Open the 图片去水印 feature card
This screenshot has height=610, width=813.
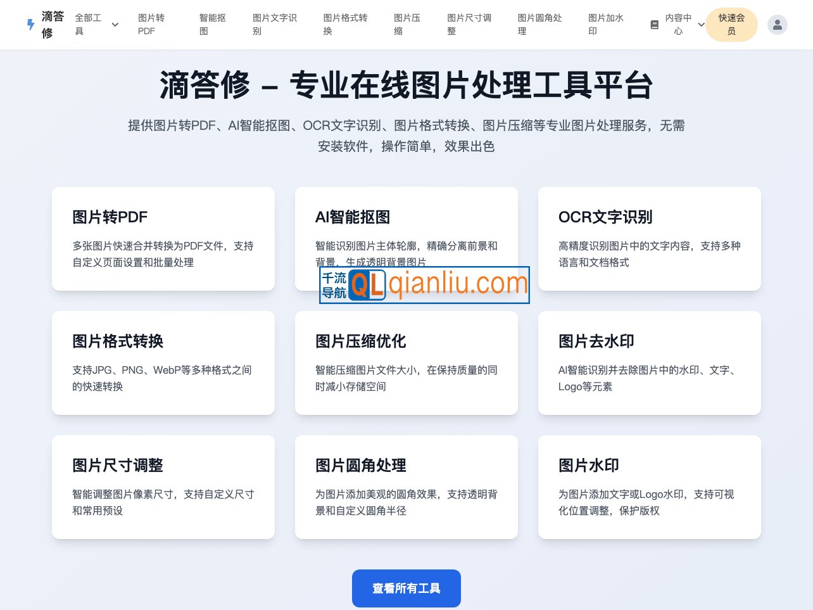[x=650, y=363]
